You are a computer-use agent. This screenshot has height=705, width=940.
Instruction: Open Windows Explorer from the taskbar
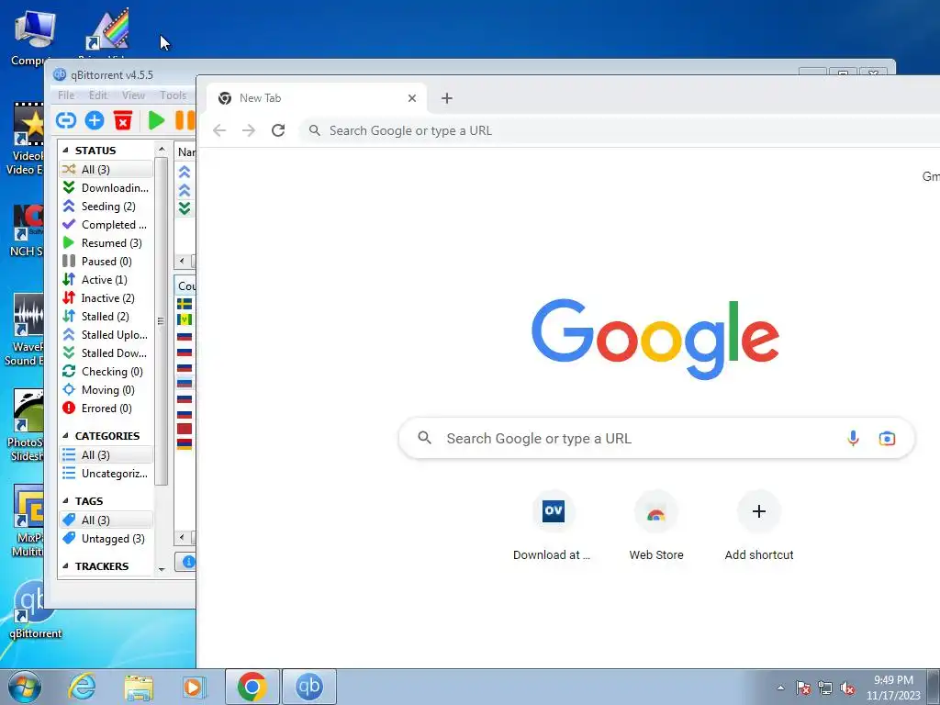point(139,687)
